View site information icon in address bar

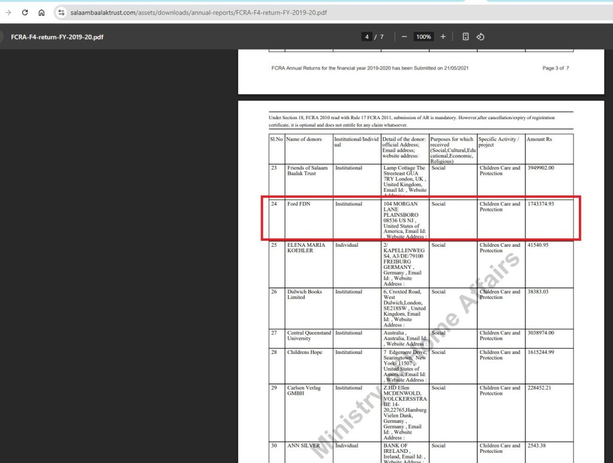click(x=61, y=13)
